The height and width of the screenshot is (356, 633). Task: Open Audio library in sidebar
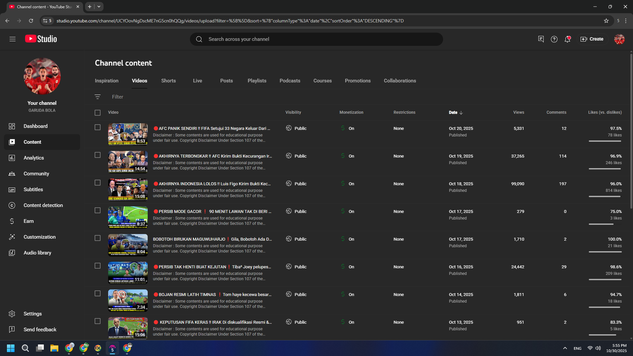coord(37,253)
